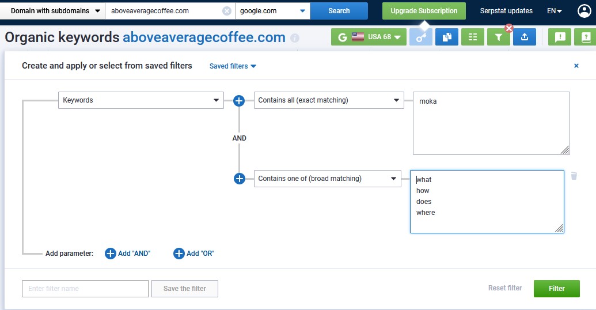The image size is (596, 310).
Task: Click Add "AND" parameter
Action: pyautogui.click(x=127, y=254)
